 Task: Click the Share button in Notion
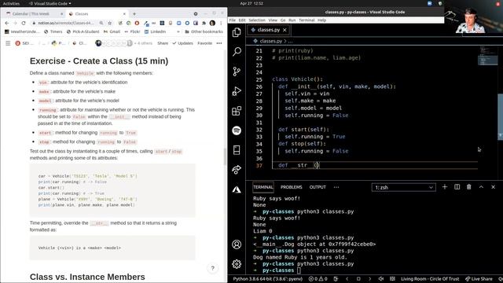(x=163, y=43)
